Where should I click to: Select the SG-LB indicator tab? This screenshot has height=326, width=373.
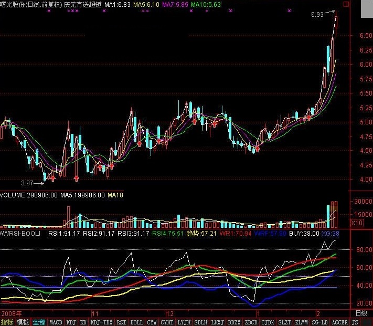click(x=319, y=322)
